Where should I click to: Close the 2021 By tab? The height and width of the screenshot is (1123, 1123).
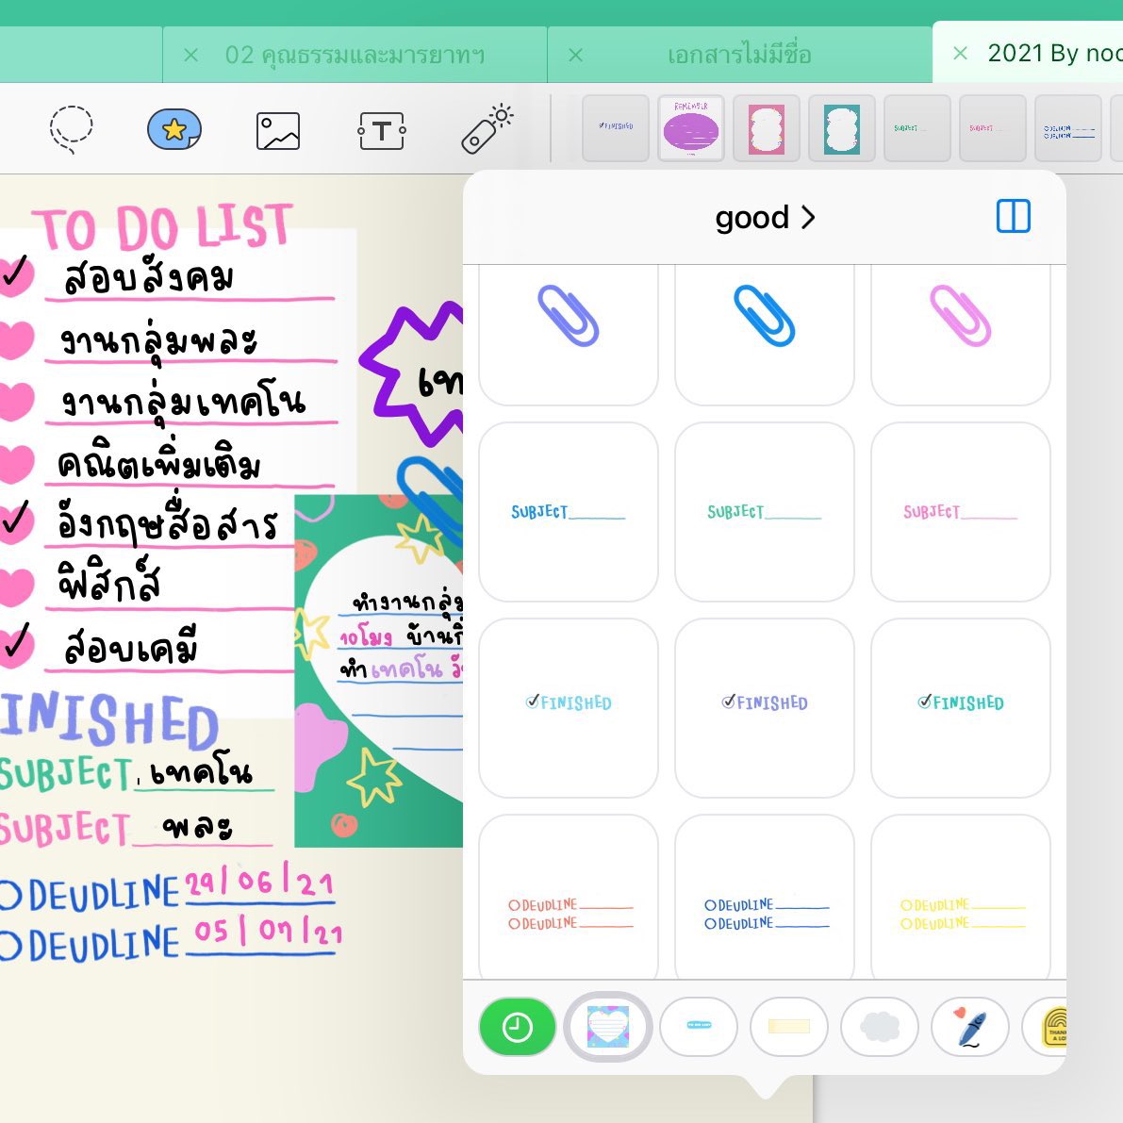(x=961, y=53)
